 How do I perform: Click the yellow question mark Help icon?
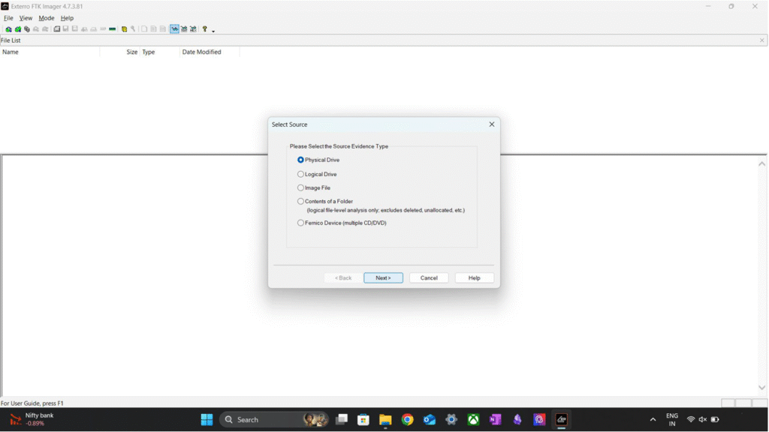(x=204, y=29)
